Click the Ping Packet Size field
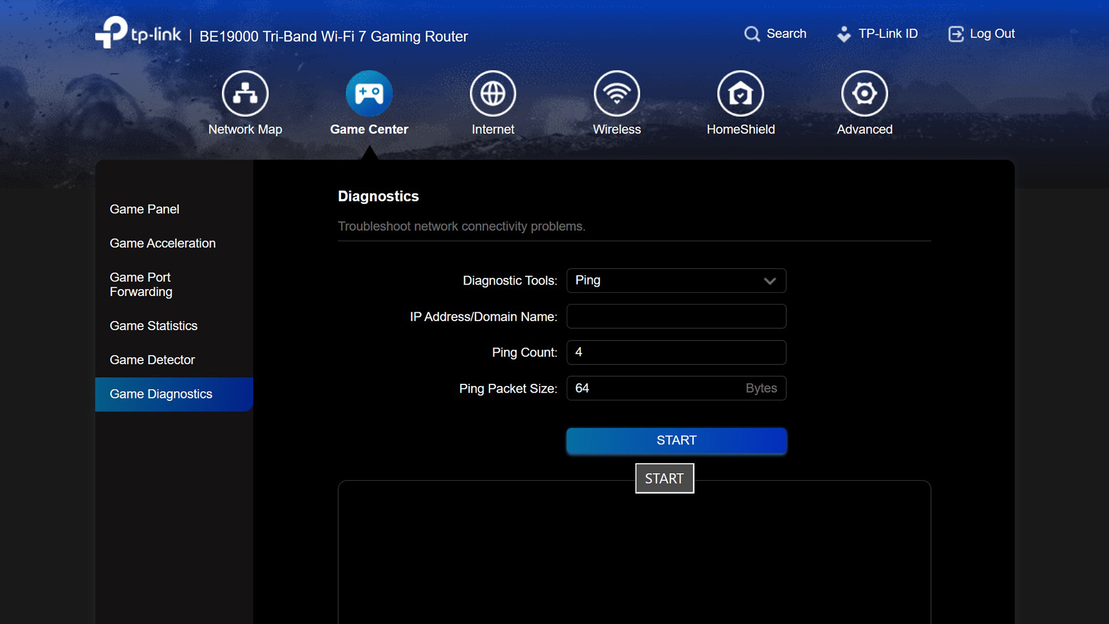 [654, 388]
